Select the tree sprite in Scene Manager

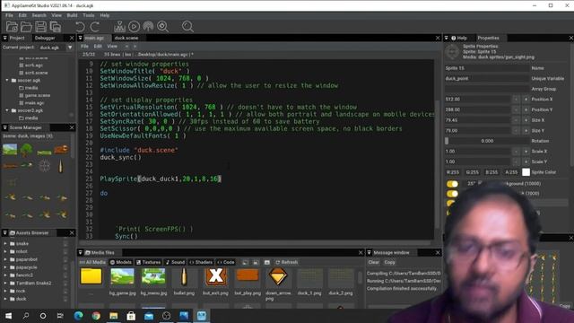[x=26, y=150]
